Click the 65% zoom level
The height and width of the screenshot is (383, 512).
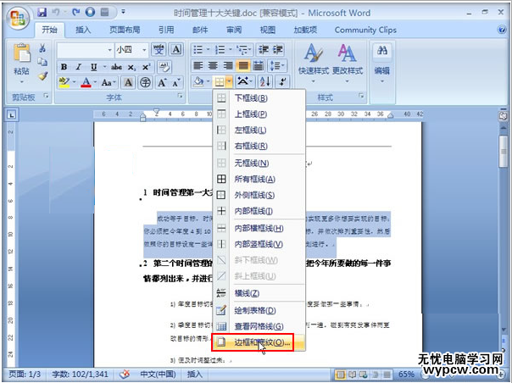tap(406, 375)
